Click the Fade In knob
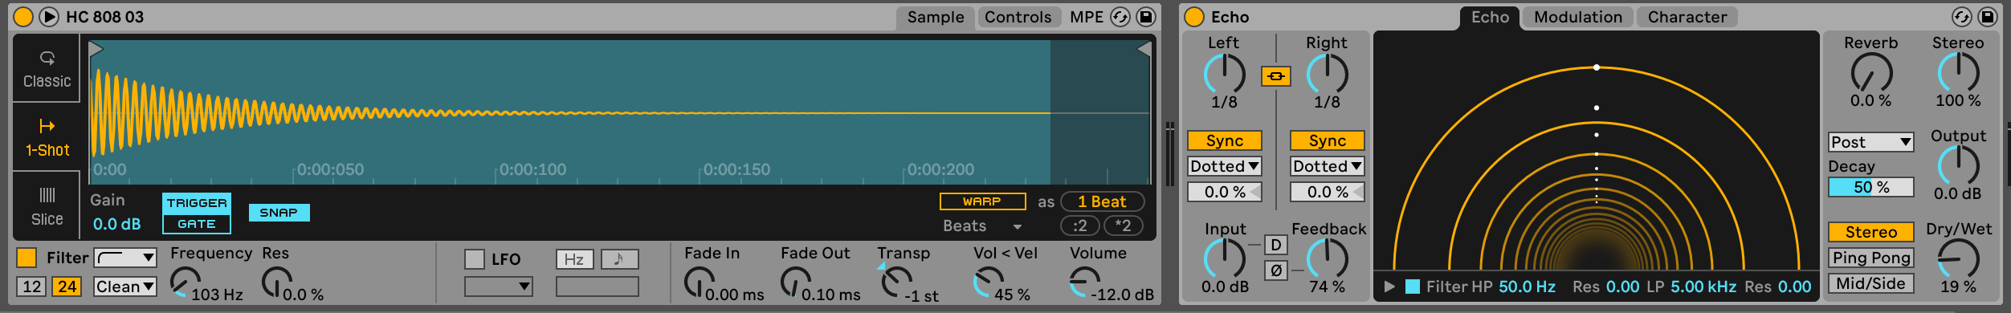Viewport: 2011px width, 313px height. [x=699, y=283]
